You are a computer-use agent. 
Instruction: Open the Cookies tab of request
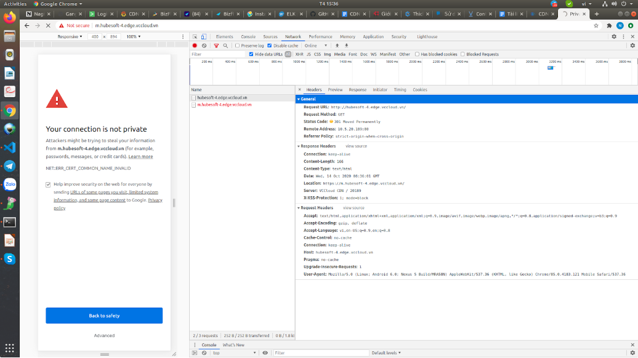(x=420, y=90)
